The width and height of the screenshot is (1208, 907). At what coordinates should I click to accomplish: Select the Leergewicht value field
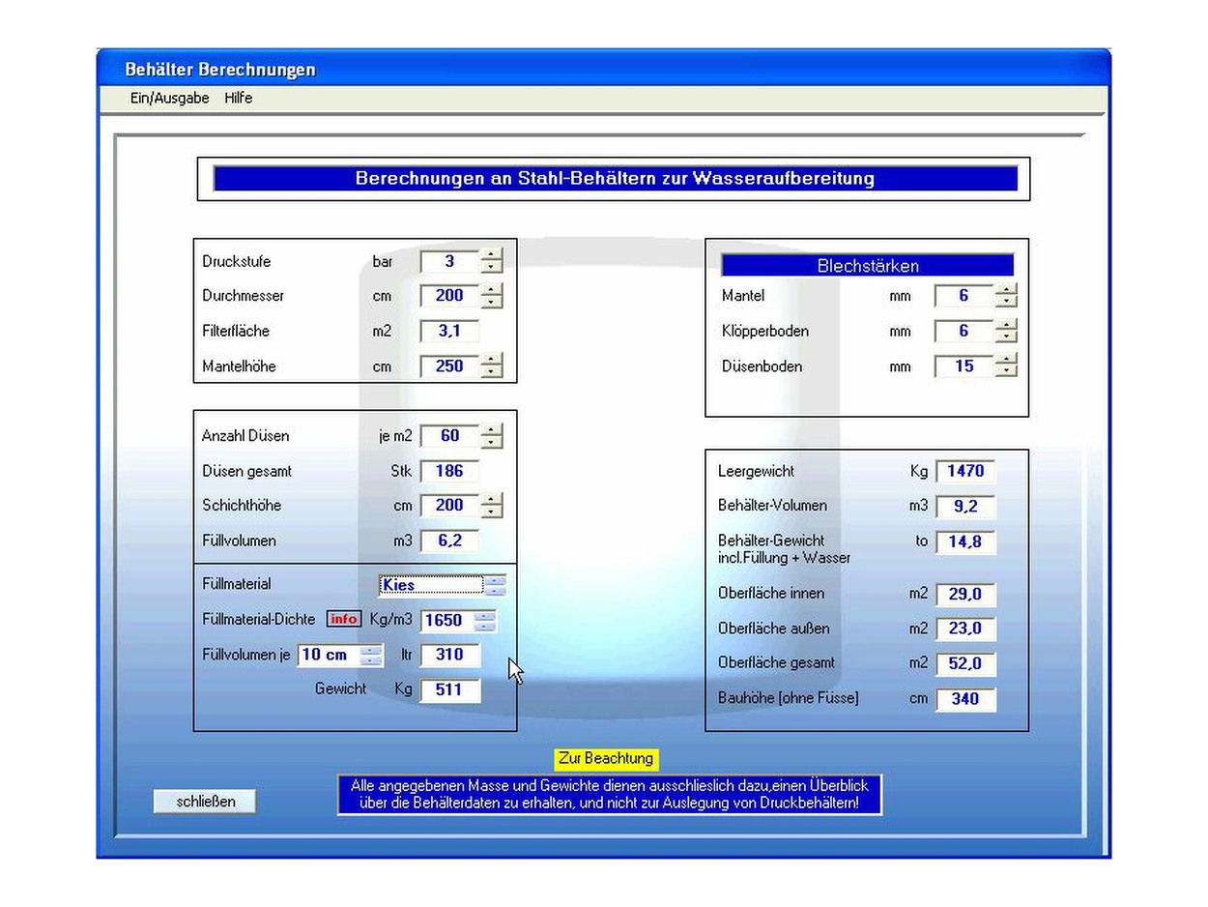pyautogui.click(x=964, y=471)
